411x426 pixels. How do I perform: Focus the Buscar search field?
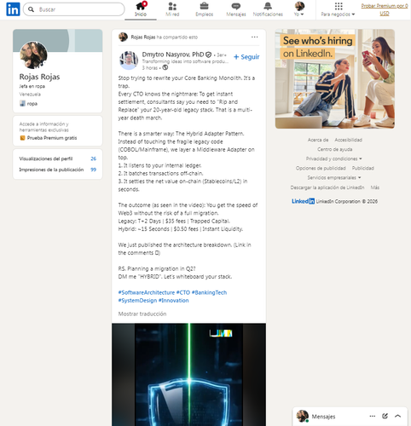click(x=73, y=9)
